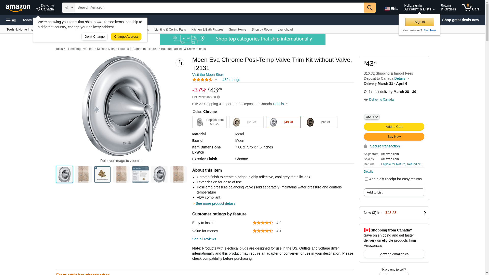Viewport: 489px width, 275px height.
Task: Select the valve diagram thumbnail
Action: tap(102, 174)
